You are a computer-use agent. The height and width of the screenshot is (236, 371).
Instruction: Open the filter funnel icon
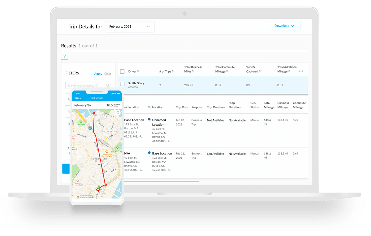click(x=64, y=56)
